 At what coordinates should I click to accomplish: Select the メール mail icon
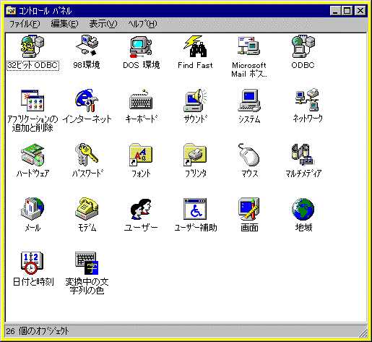[x=33, y=209]
